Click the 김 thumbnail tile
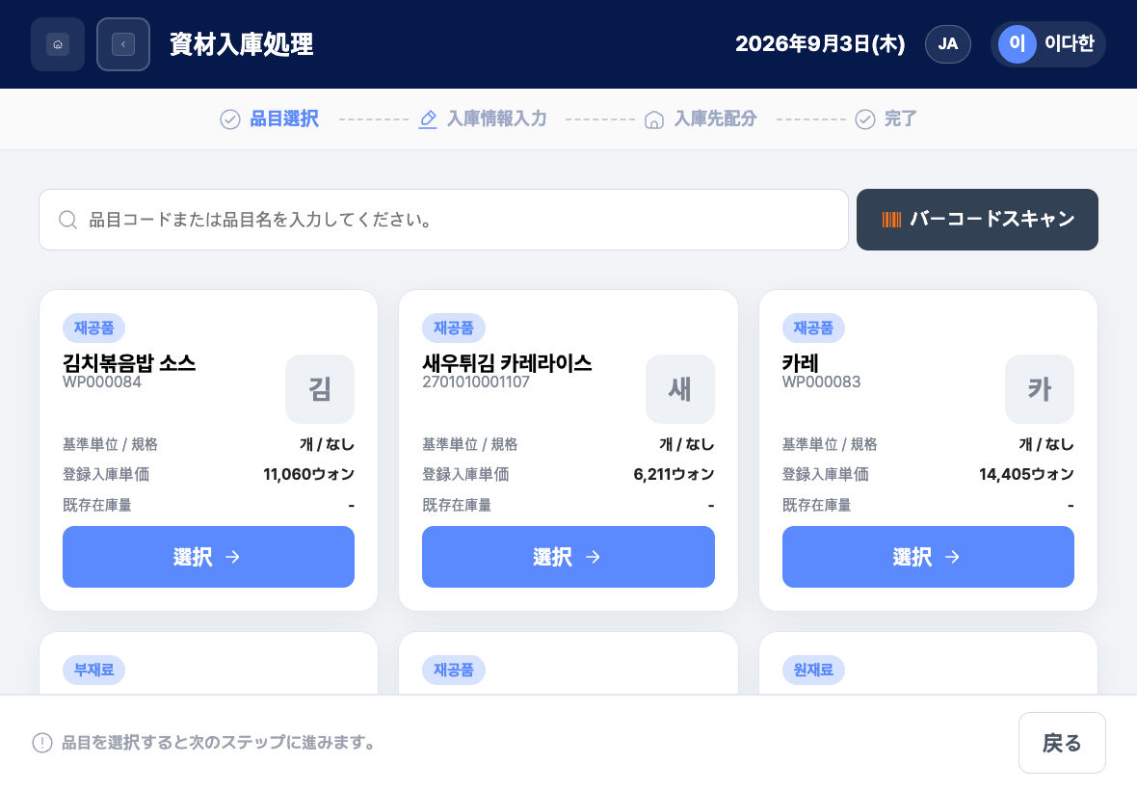Viewport: 1137px width, 790px height. [x=320, y=389]
